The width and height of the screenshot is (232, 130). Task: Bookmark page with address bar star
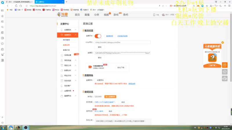tap(26, 6)
